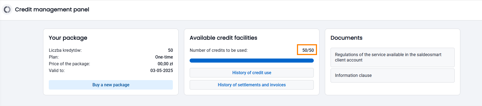Screen dimensions: 482x106
Task: Click the highlighted 50/50 credits value
Action: tap(308, 50)
